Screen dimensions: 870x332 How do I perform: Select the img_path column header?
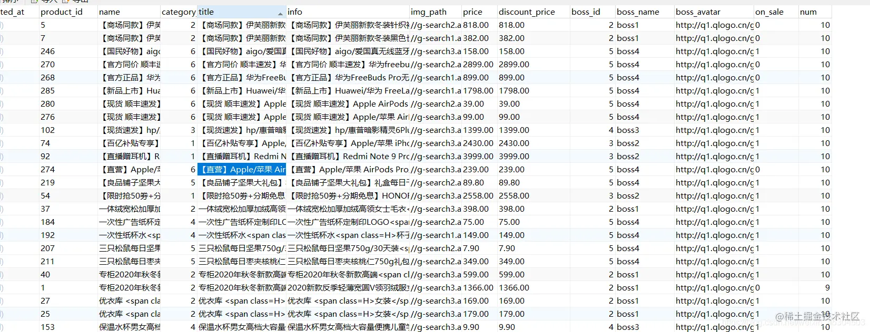coord(436,12)
